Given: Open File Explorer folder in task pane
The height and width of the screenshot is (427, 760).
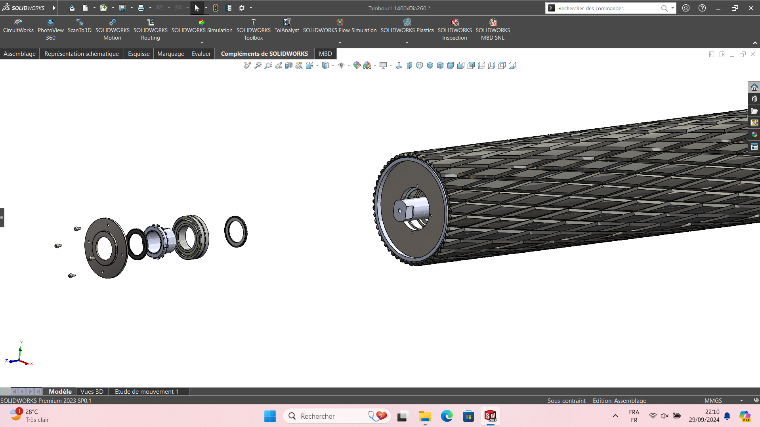Looking at the screenshot, I should pyautogui.click(x=754, y=111).
